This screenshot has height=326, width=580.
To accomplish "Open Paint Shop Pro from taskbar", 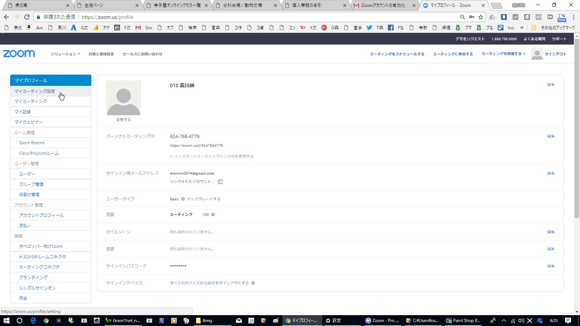I will click(463, 321).
